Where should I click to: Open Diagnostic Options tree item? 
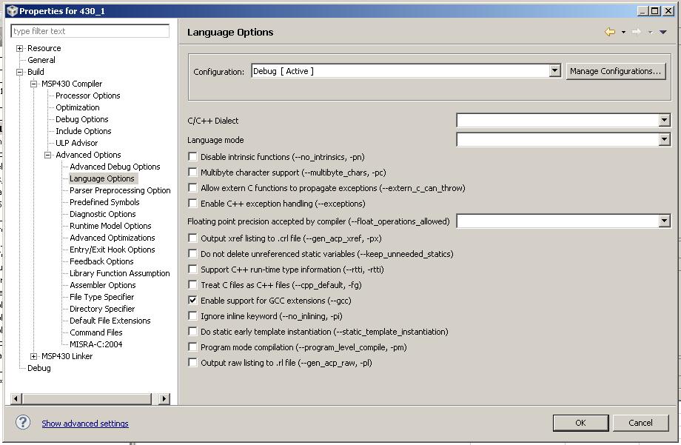[102, 214]
